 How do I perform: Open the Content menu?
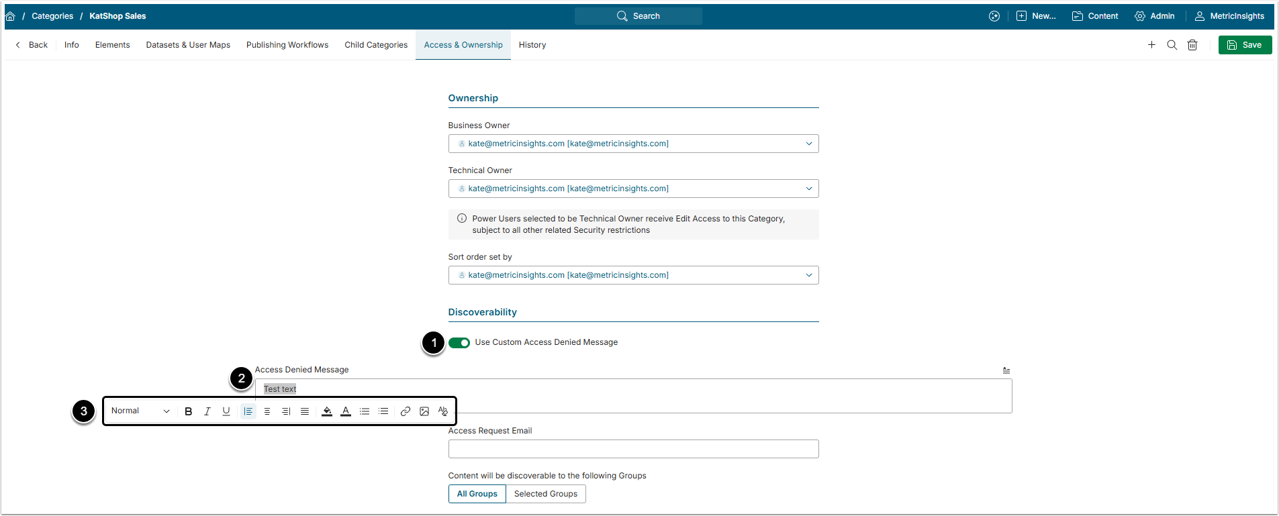tap(1095, 16)
